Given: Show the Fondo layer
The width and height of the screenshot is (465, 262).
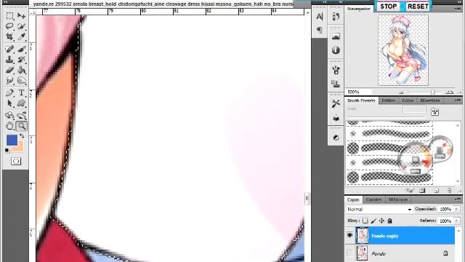Looking at the screenshot, I should (x=350, y=253).
